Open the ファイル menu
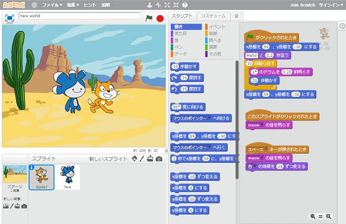This screenshot has width=346, height=224. click(52, 5)
